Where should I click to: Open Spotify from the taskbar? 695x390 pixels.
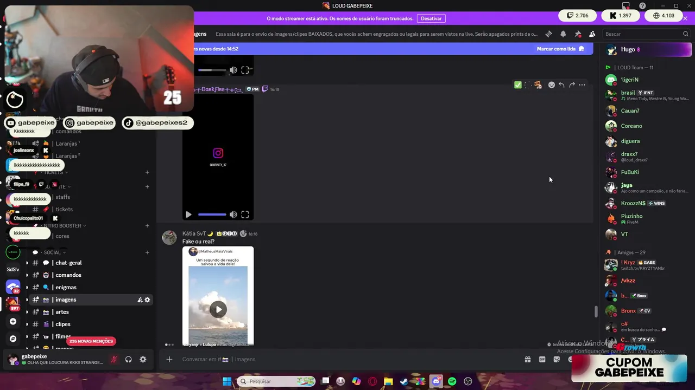coord(452,381)
